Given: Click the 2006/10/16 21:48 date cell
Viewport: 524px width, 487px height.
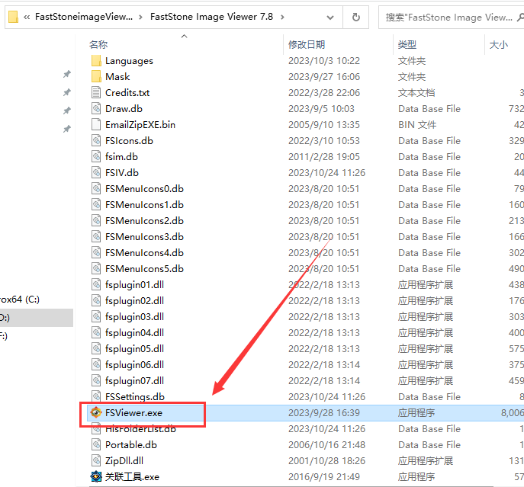Looking at the screenshot, I should [x=326, y=445].
